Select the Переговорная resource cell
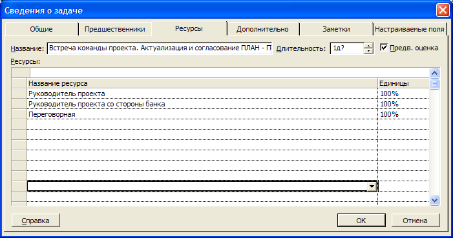The width and height of the screenshot is (453, 238). [202, 114]
